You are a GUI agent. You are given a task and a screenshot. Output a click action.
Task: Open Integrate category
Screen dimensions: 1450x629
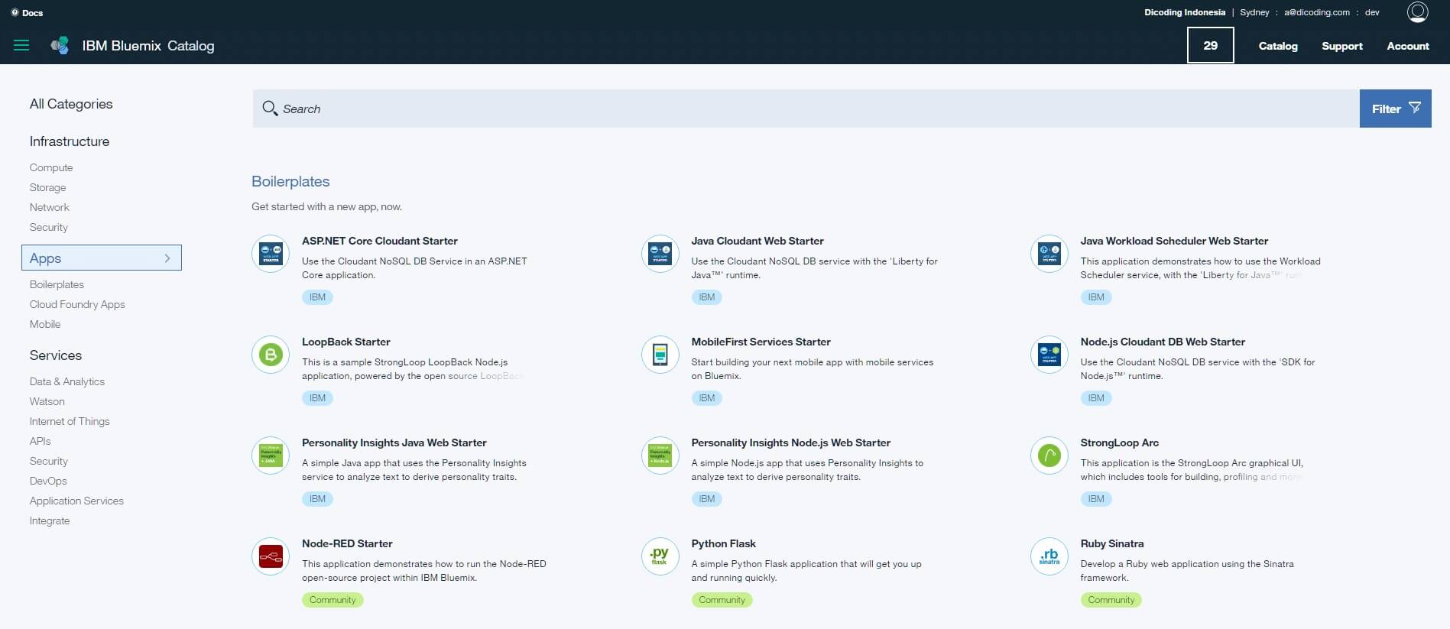click(x=50, y=520)
